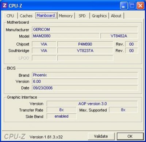Click the Southbridge Rev. 00 field
Screen dimensions: 146x142
pyautogui.click(x=131, y=50)
